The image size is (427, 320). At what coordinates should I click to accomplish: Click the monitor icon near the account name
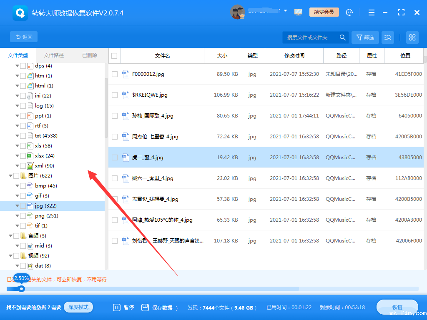point(298,12)
